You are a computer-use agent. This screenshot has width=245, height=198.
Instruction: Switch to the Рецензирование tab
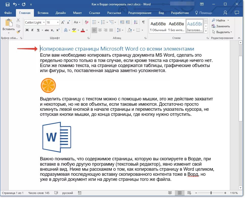point(140,13)
